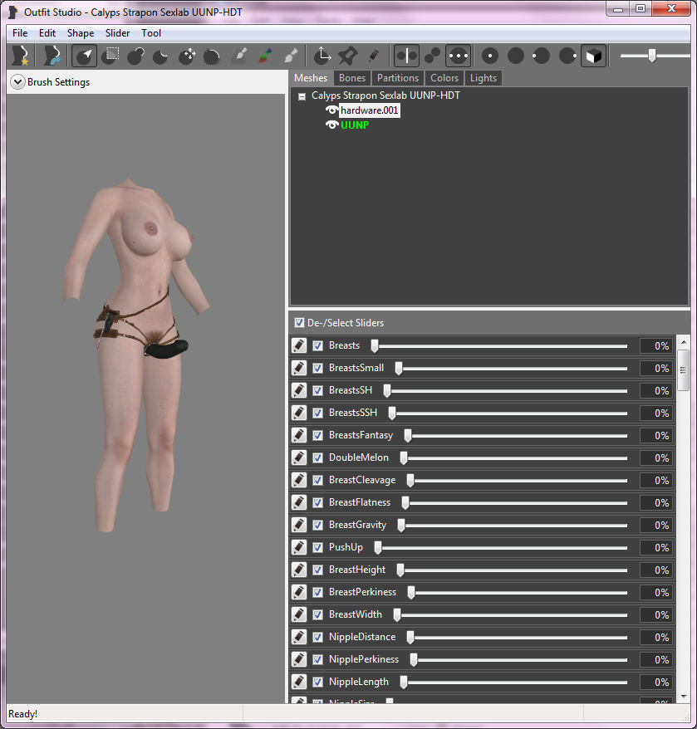The width and height of the screenshot is (697, 729).
Task: Collapse the Calyps Strapon Sexlab tree node
Action: coord(302,96)
